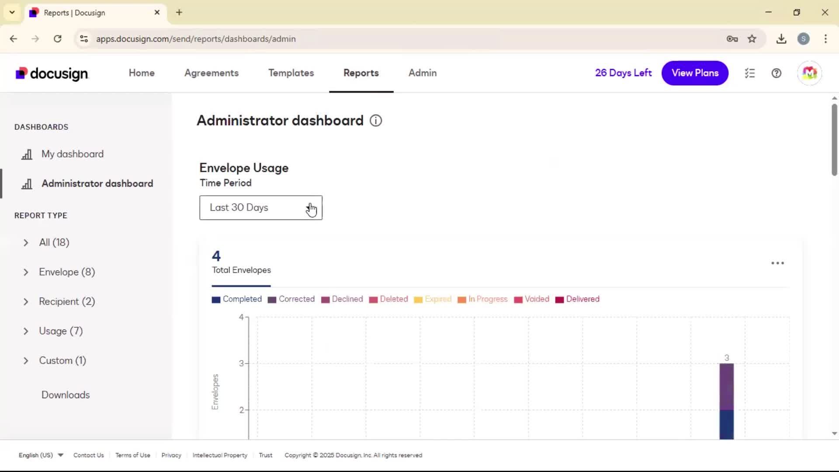Open the Intellectual Property footer link
The width and height of the screenshot is (839, 472).
[x=220, y=455]
